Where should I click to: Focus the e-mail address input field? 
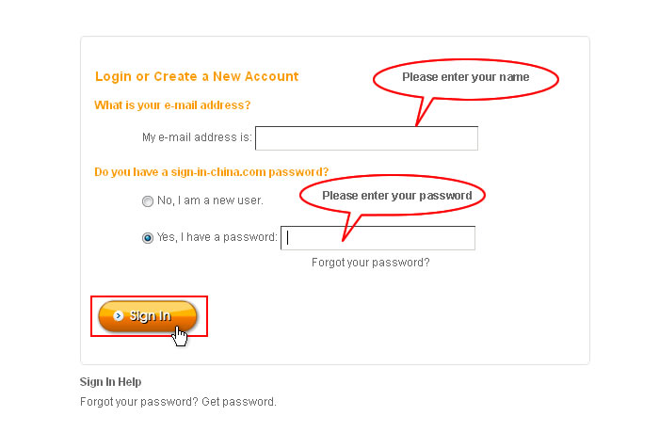coord(366,137)
